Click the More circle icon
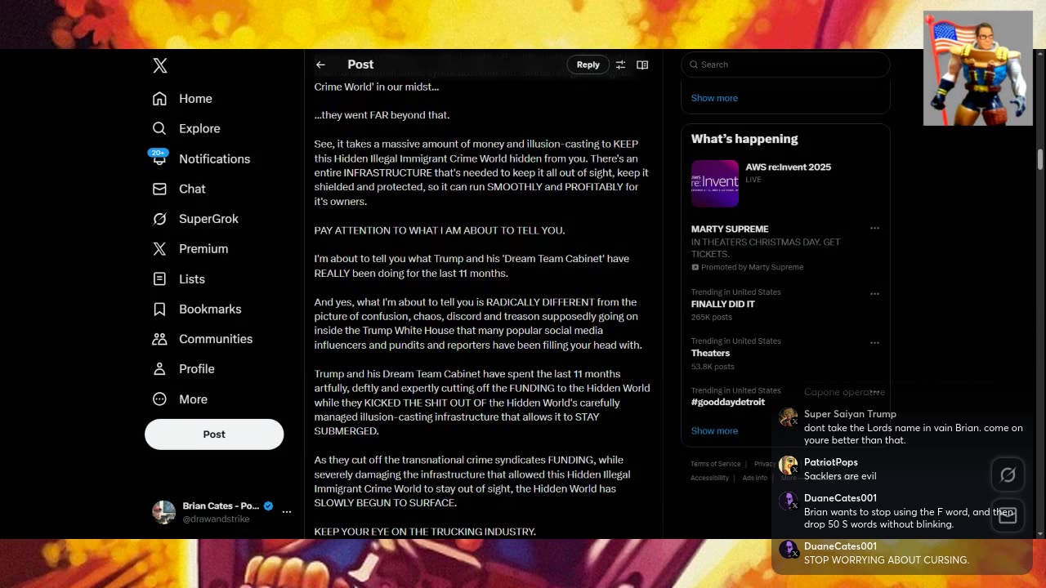The height and width of the screenshot is (588, 1046). point(159,399)
